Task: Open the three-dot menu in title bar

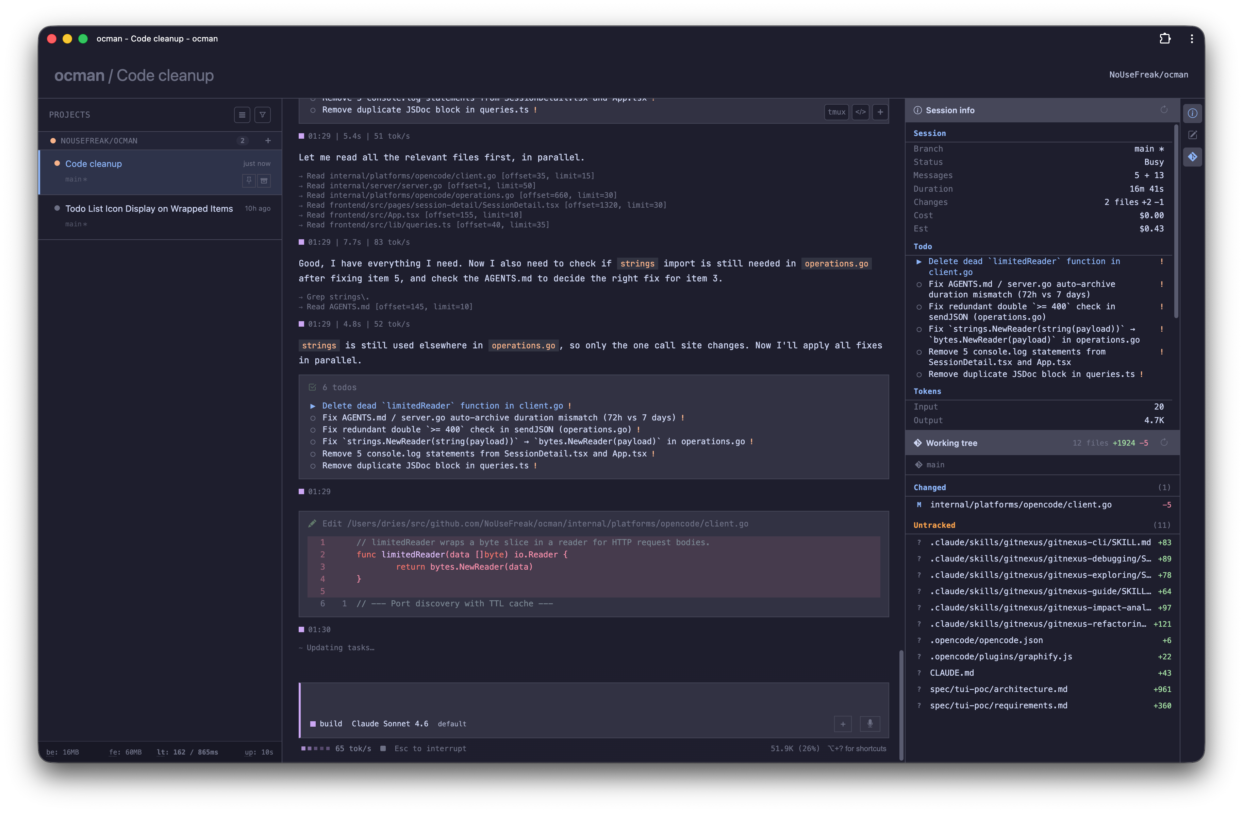Action: tap(1191, 39)
